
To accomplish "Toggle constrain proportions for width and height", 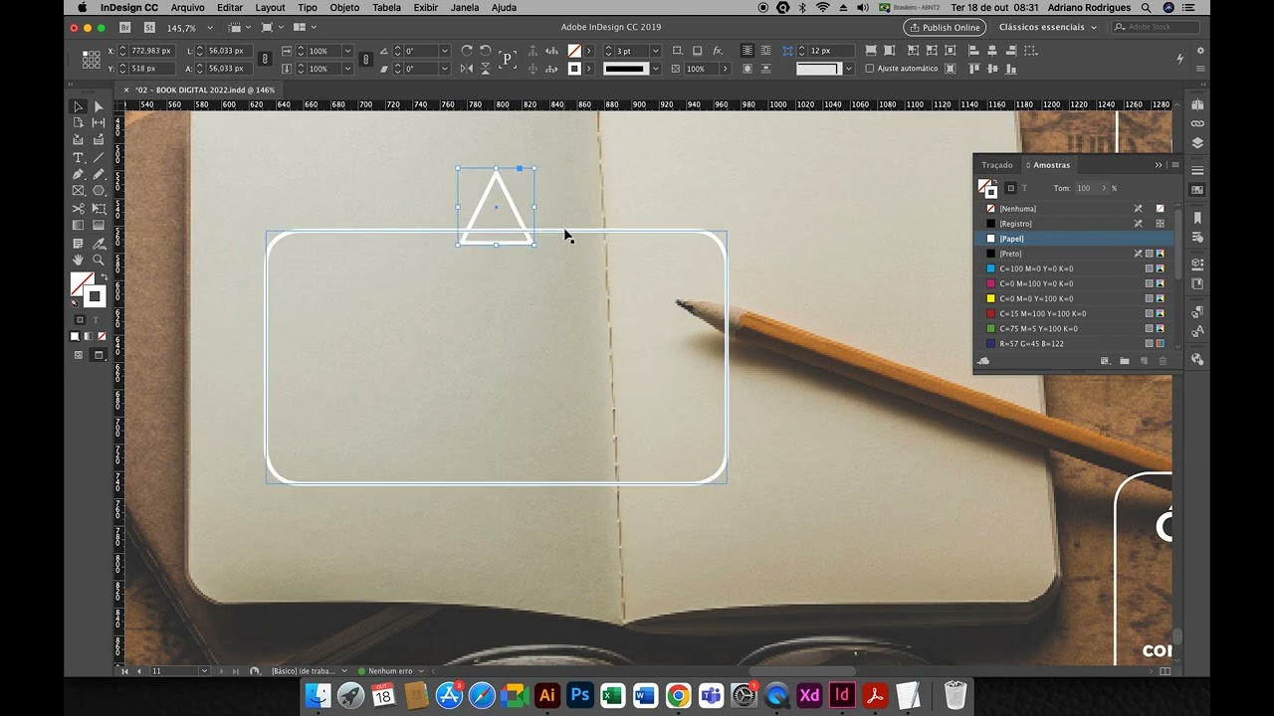I will pyautogui.click(x=265, y=60).
